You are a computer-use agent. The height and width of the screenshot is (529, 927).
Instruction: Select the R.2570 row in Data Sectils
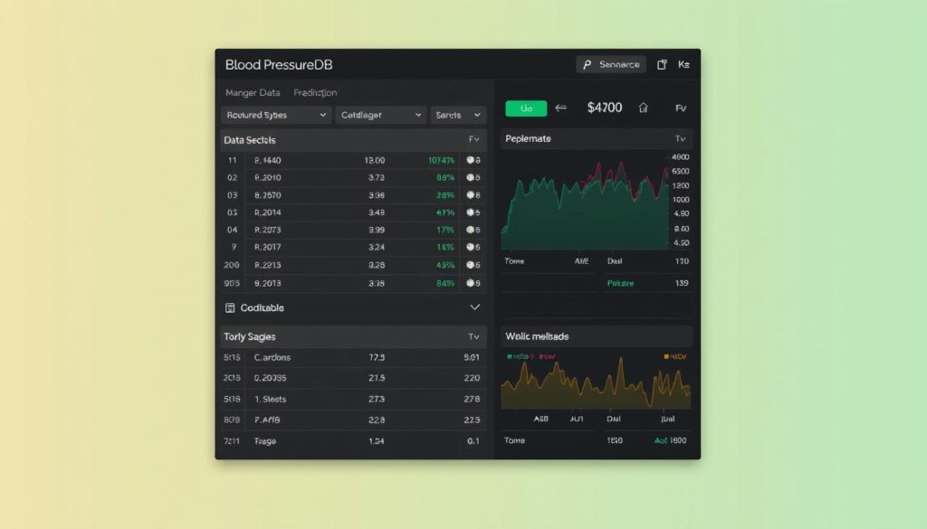pos(353,194)
